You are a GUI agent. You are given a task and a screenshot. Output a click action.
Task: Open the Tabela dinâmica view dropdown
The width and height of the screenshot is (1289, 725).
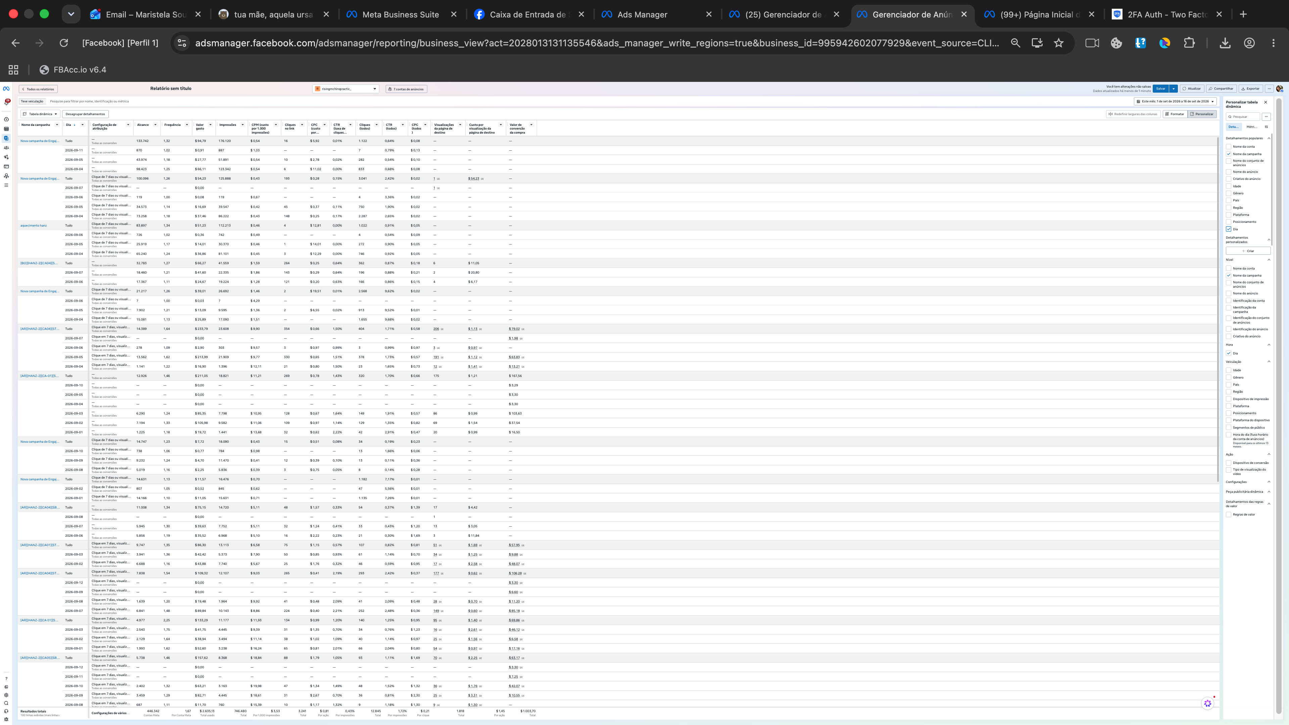[x=40, y=114]
